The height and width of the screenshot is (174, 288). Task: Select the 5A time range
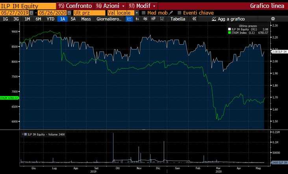tap(73, 19)
